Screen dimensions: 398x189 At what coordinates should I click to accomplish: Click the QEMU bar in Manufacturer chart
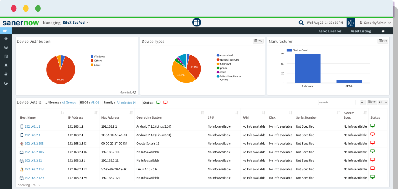[x=349, y=81]
